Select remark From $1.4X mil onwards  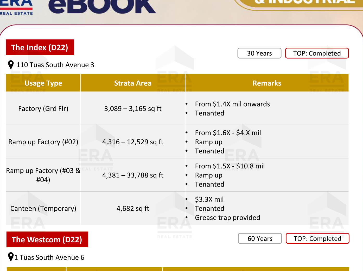click(x=232, y=104)
